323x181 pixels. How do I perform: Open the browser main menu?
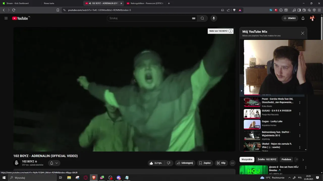[319, 10]
